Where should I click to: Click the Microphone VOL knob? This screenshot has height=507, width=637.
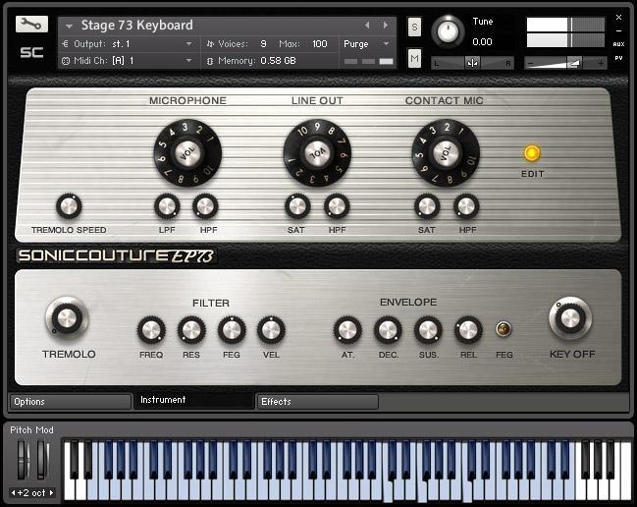187,153
